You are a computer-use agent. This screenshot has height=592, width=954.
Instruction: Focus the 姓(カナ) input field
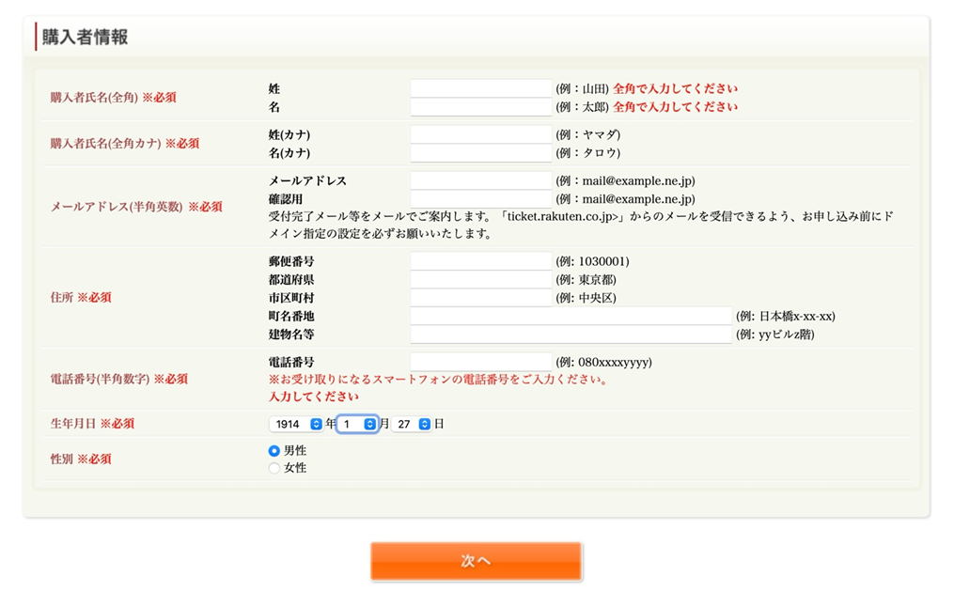click(x=480, y=134)
